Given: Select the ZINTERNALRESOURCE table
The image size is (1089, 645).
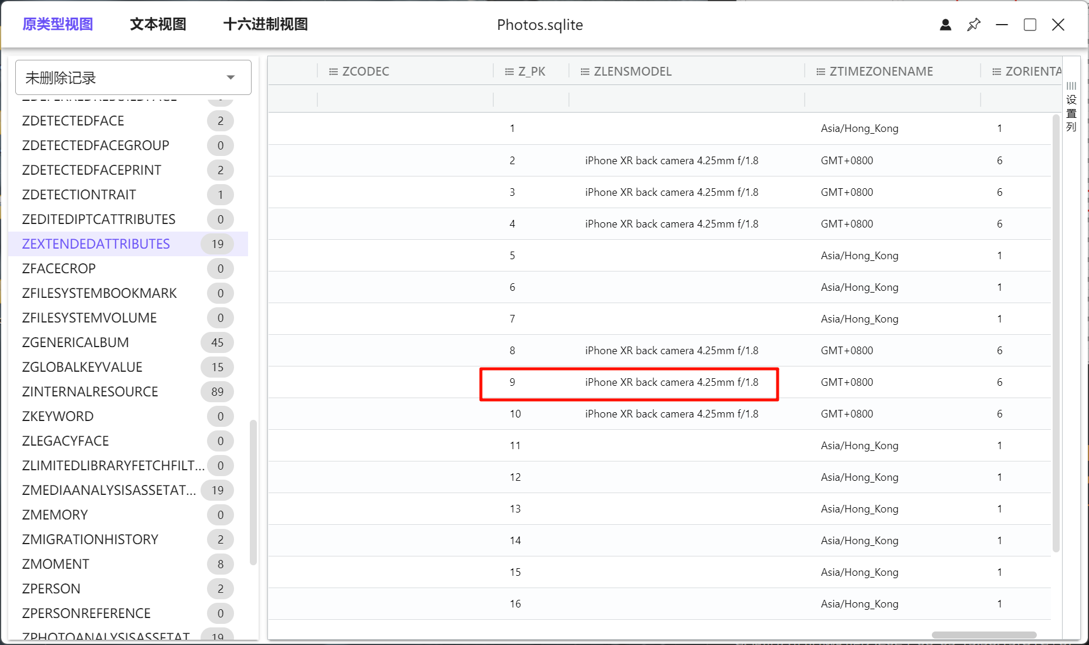Looking at the screenshot, I should click(x=90, y=392).
